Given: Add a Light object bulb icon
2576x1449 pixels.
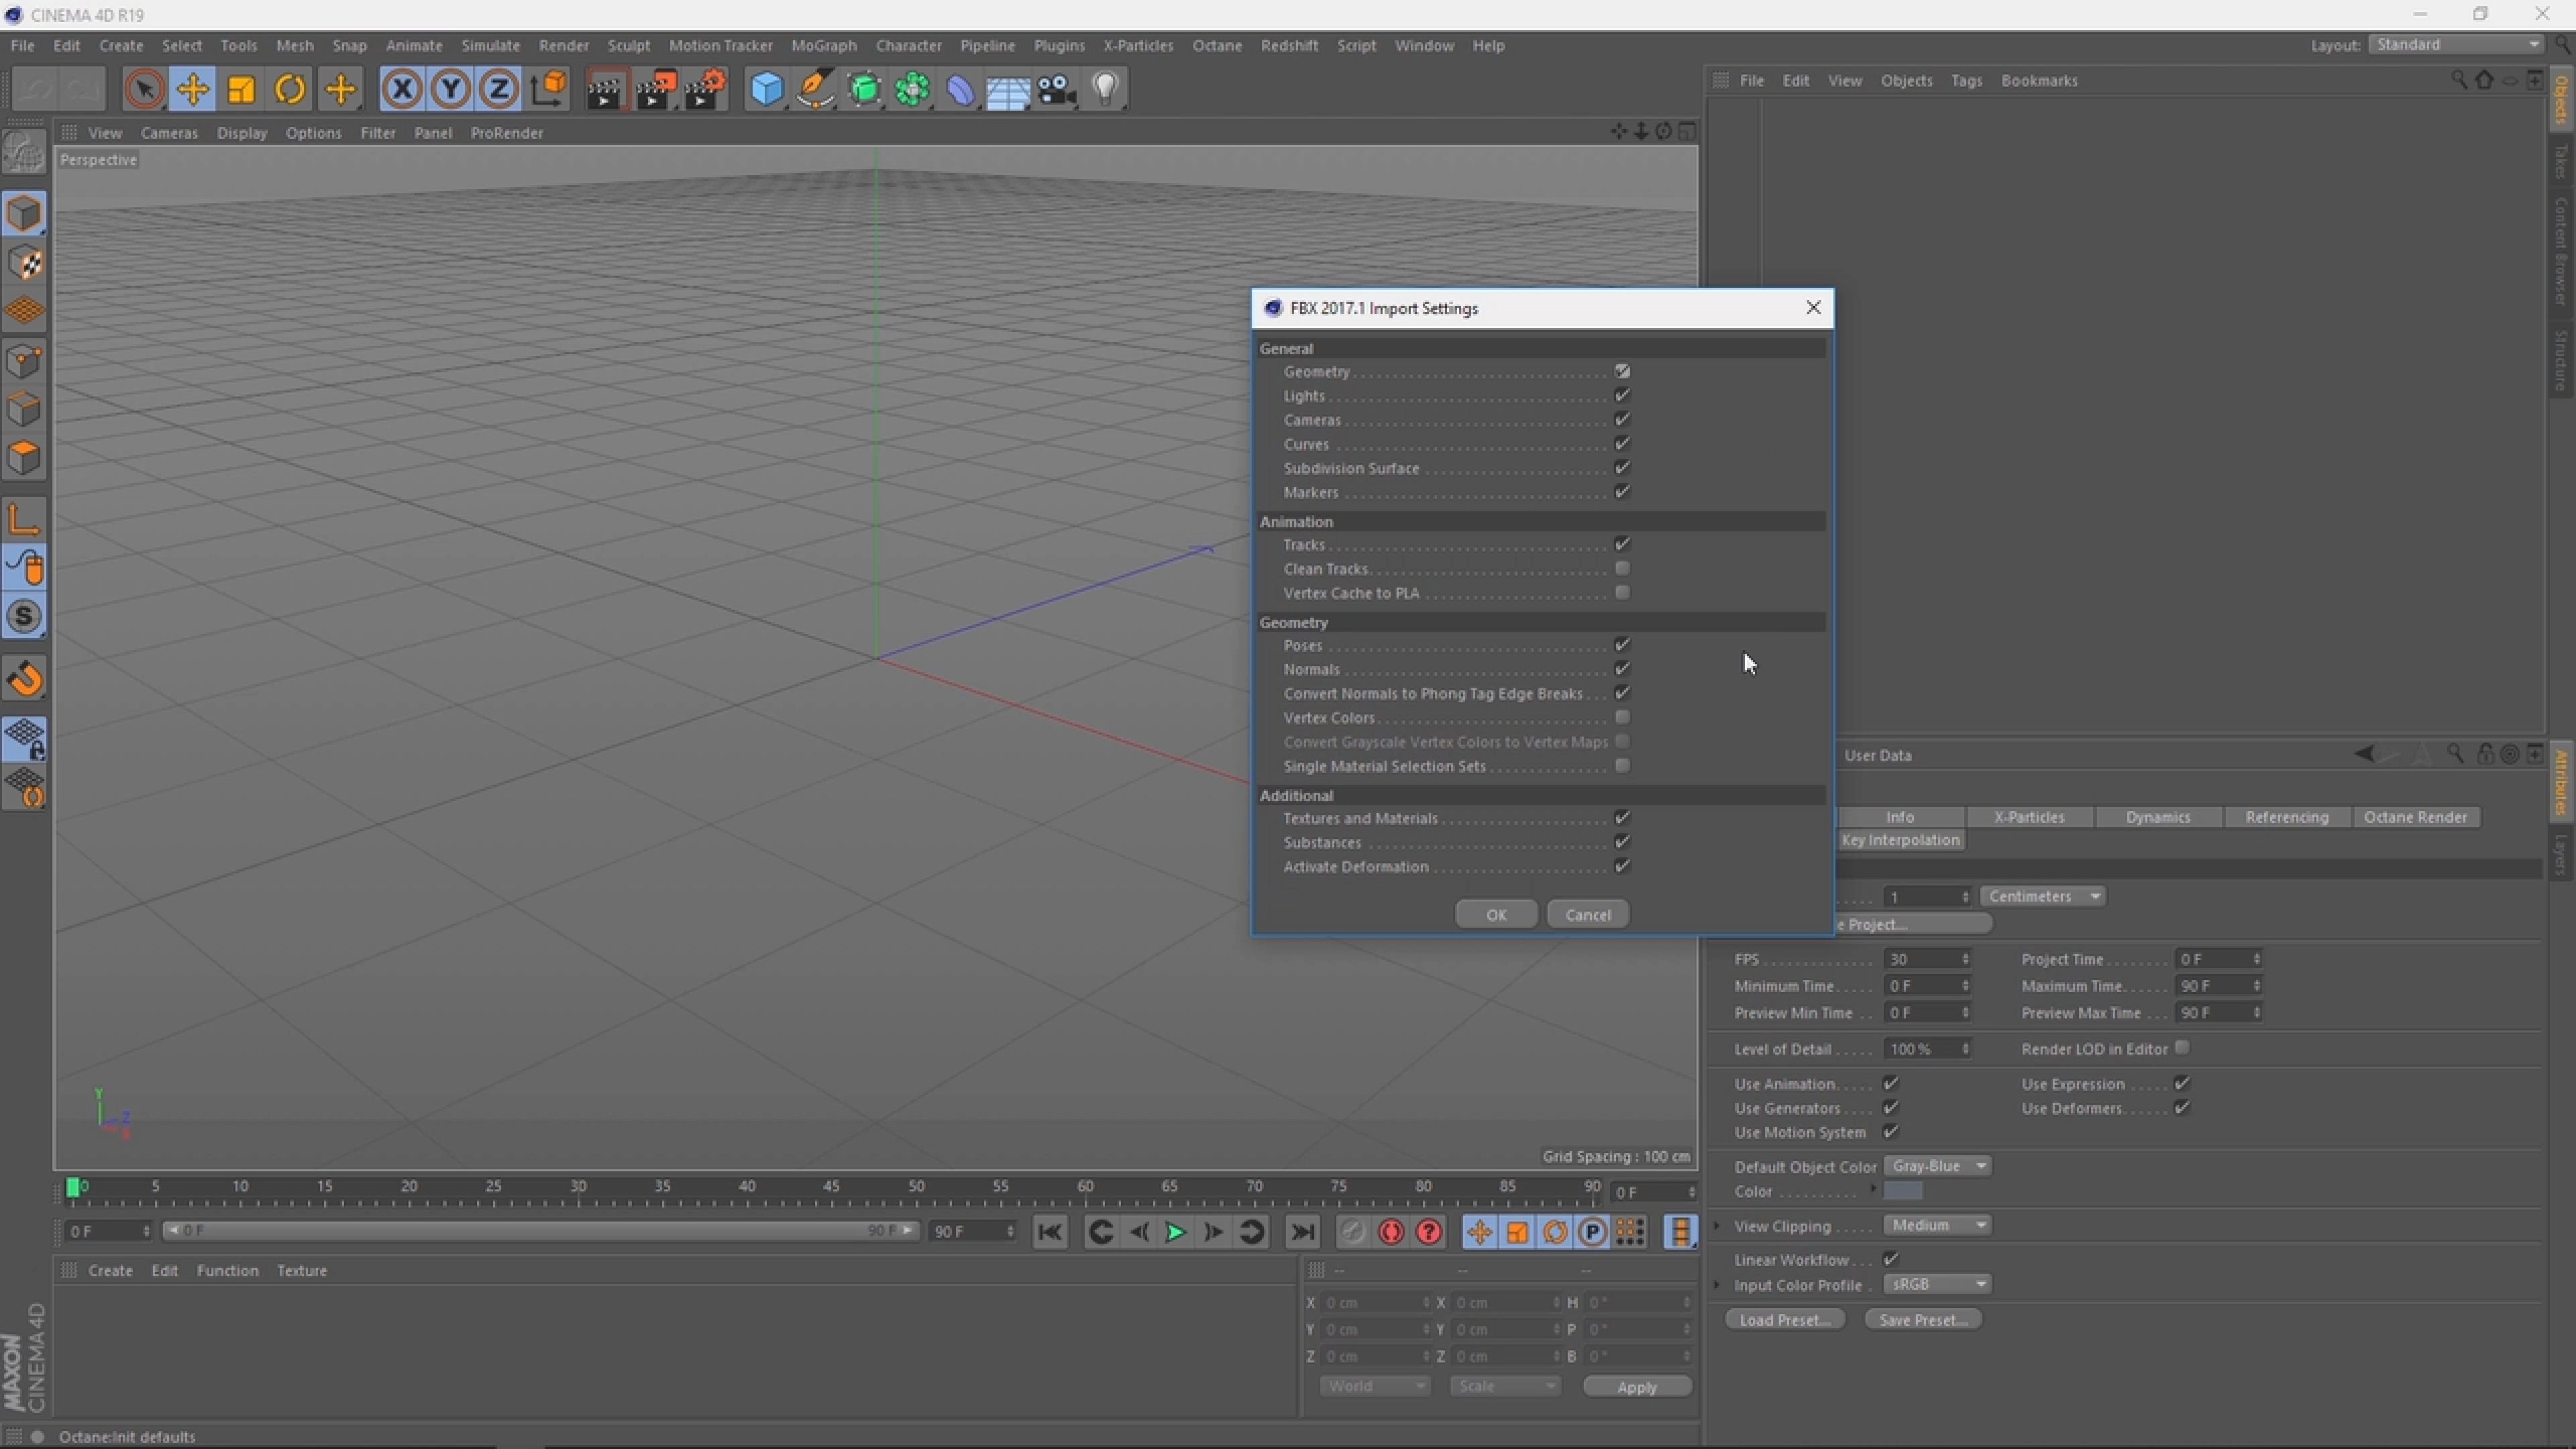Looking at the screenshot, I should [1105, 90].
